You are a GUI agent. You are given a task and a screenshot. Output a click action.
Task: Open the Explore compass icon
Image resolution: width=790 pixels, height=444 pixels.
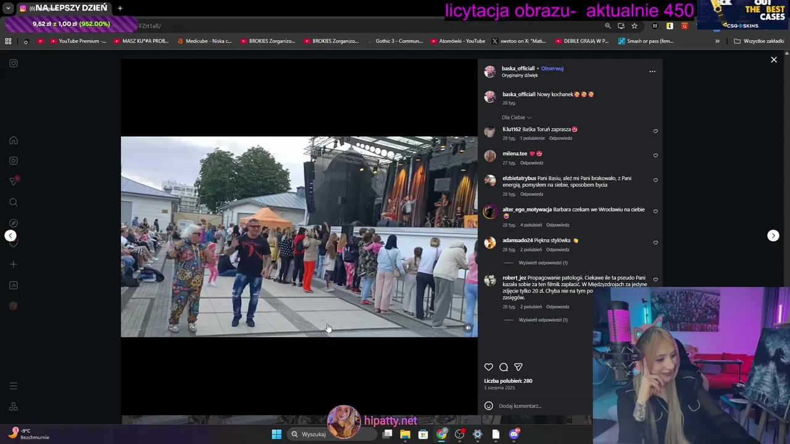click(x=14, y=223)
